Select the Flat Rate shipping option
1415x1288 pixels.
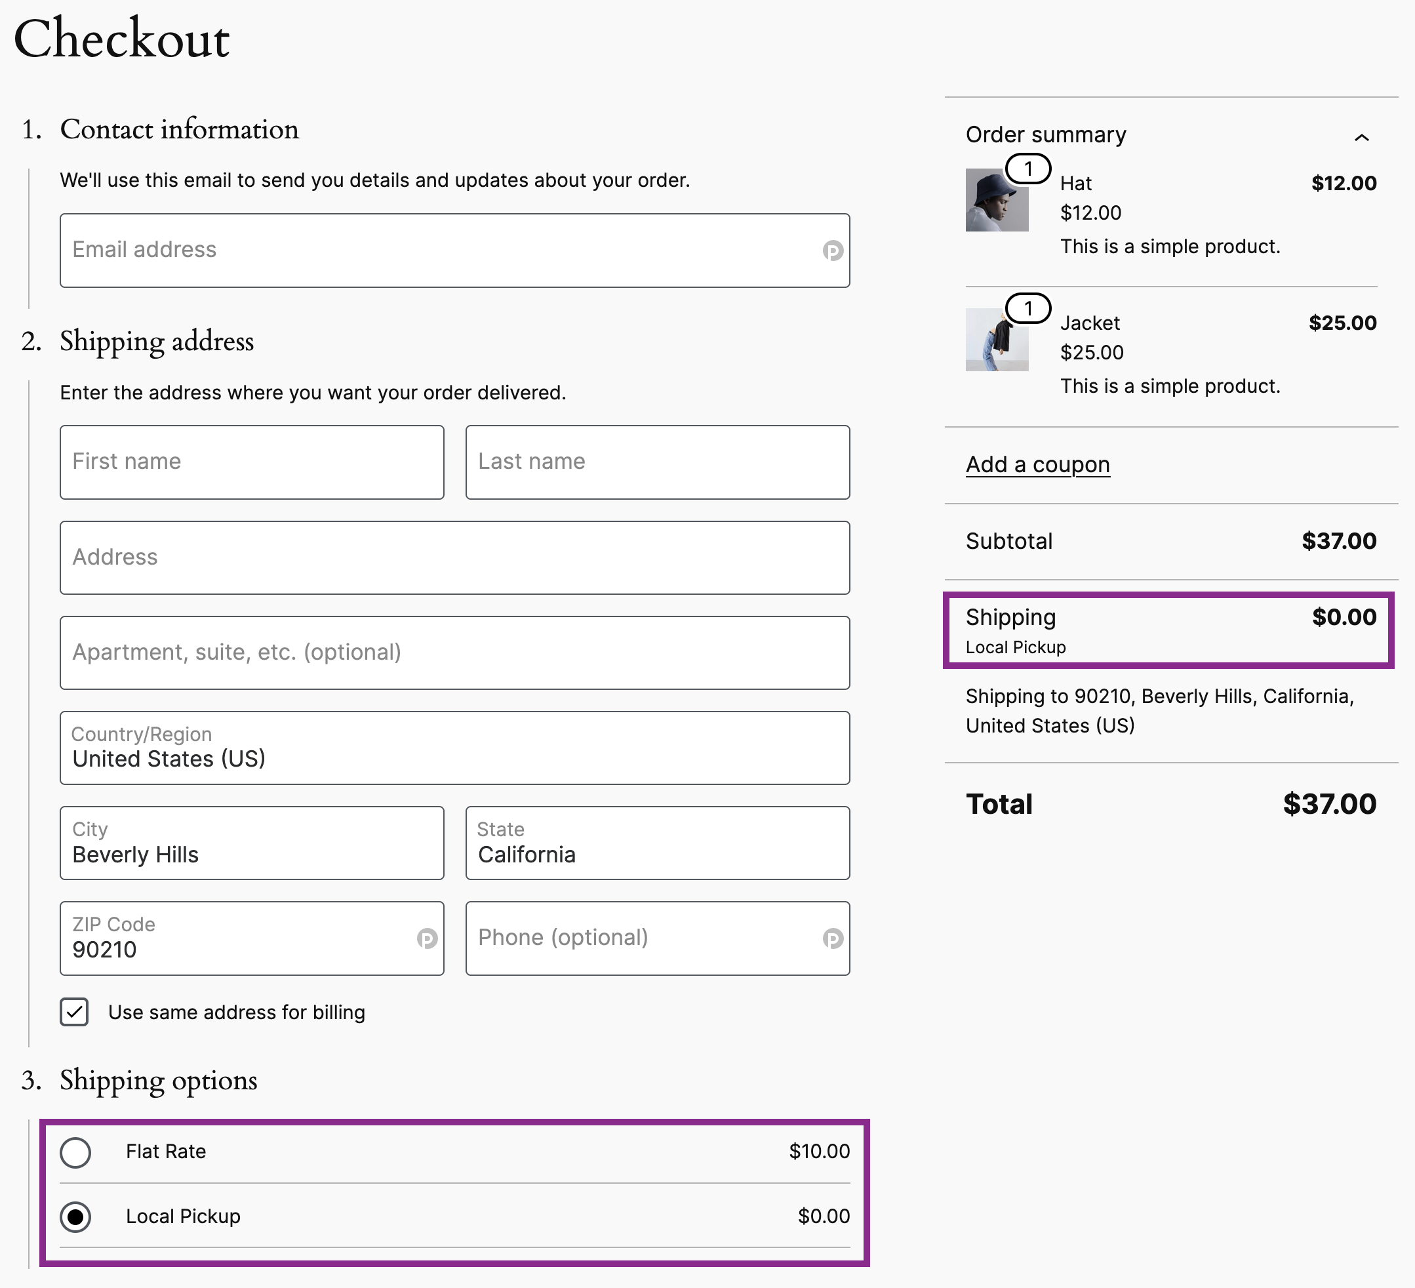77,1152
